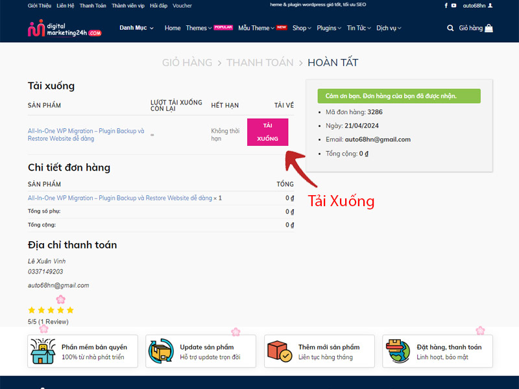Screen dimensions: 519x389
Task: Open the auto68hn account link
Action: (x=474, y=6)
